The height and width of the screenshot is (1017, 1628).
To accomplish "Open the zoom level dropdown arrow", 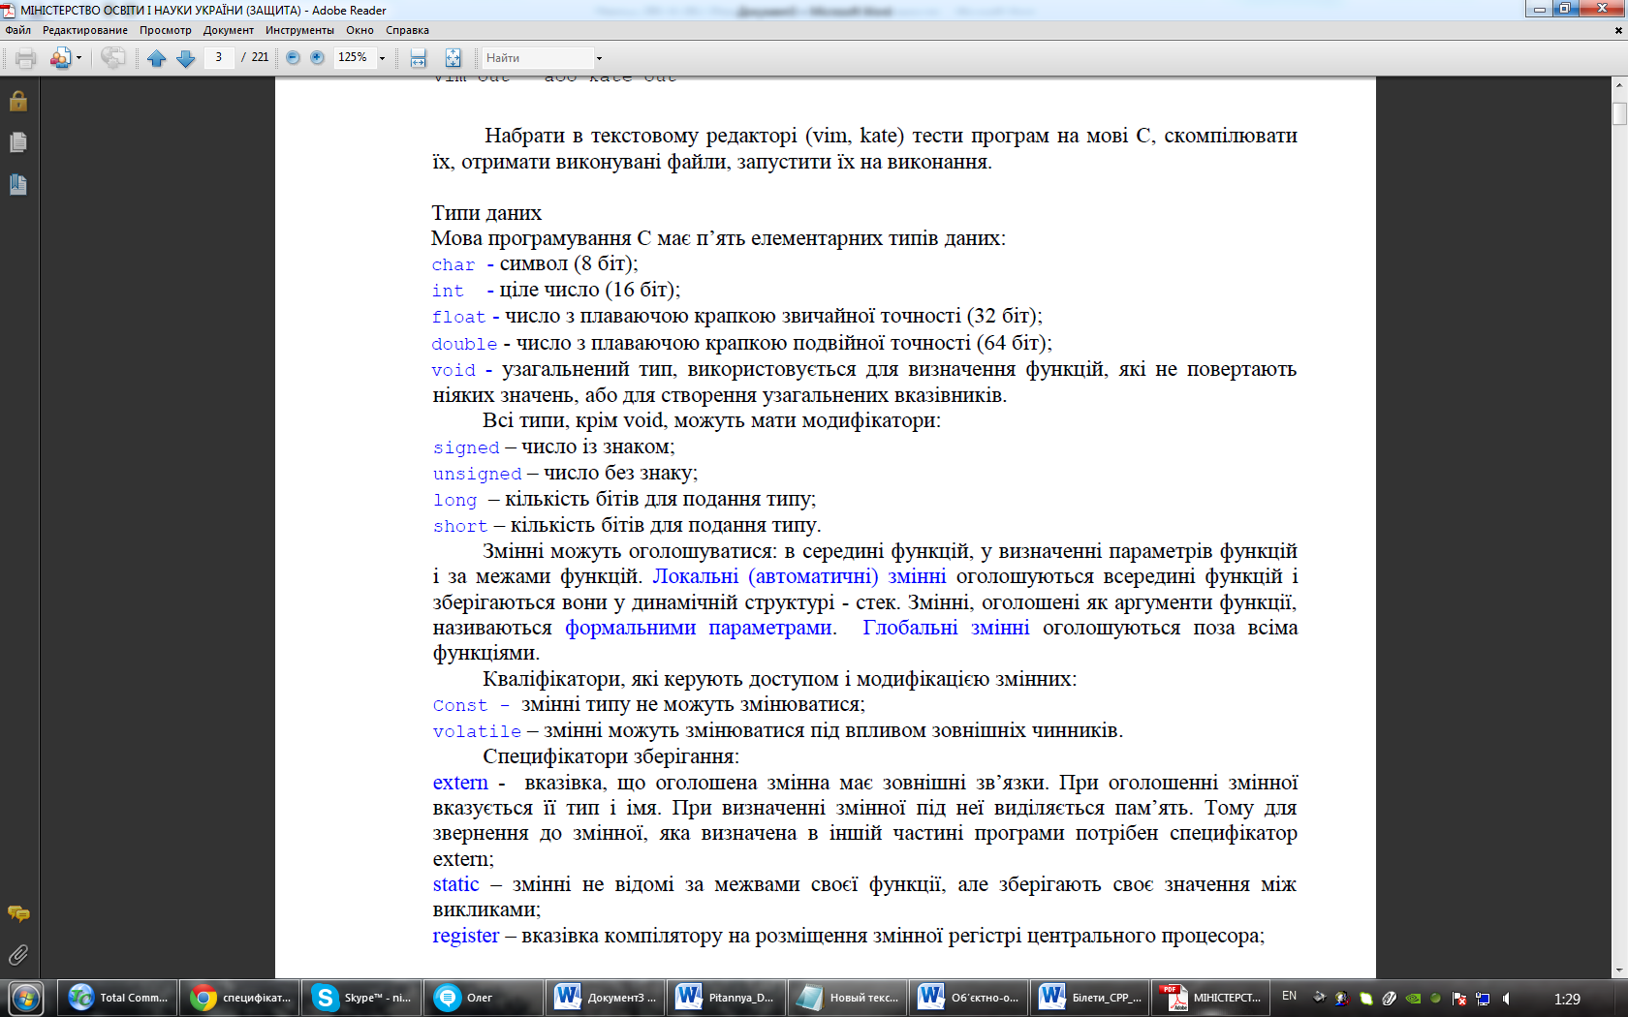I will 382,58.
